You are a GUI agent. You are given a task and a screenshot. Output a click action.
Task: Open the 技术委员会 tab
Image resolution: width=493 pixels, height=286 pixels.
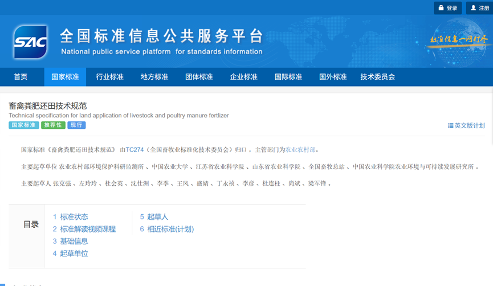point(377,77)
